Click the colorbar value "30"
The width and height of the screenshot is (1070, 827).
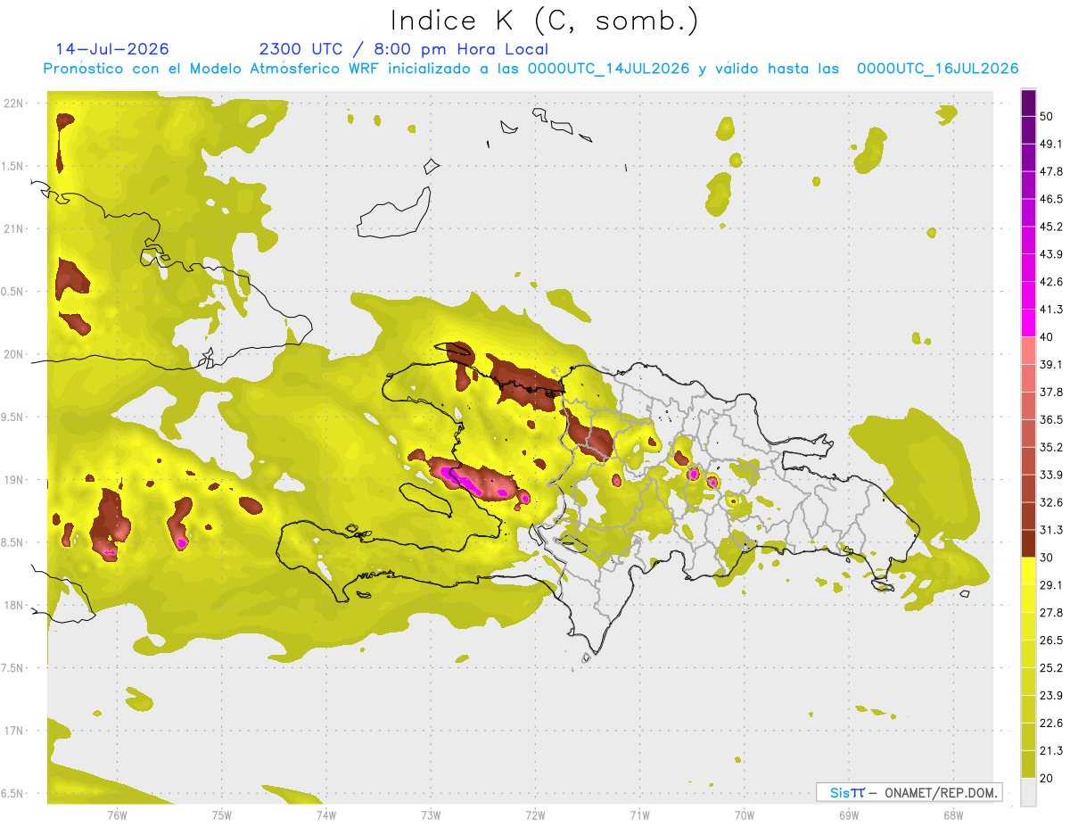(1047, 558)
